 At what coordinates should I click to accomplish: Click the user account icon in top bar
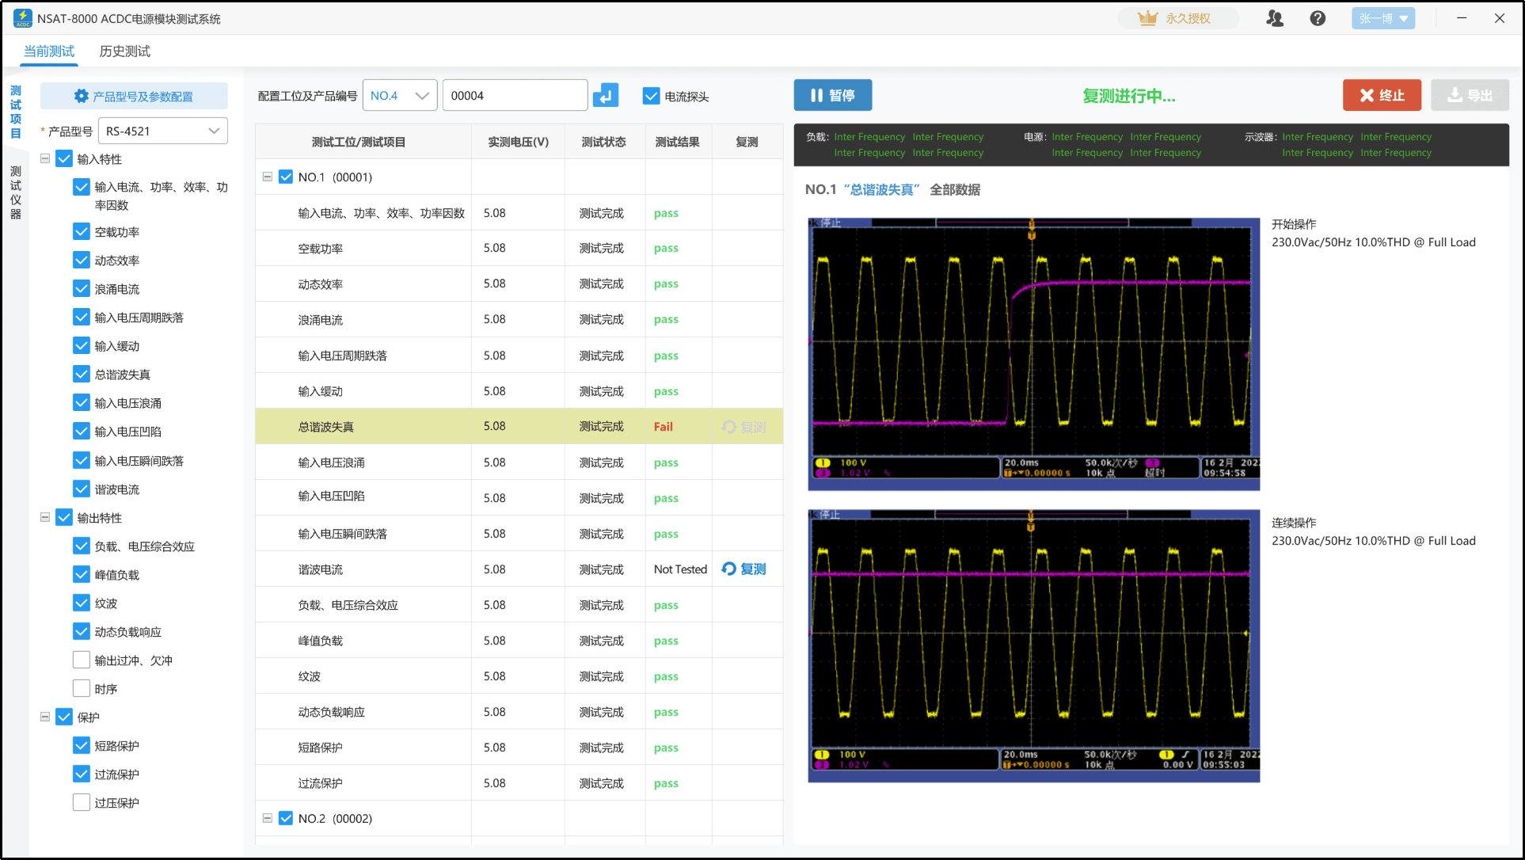[1278, 19]
